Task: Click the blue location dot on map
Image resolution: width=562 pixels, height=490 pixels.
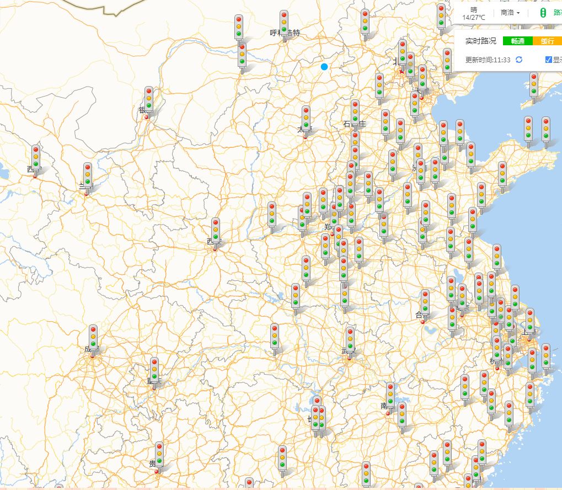Action: coord(324,67)
